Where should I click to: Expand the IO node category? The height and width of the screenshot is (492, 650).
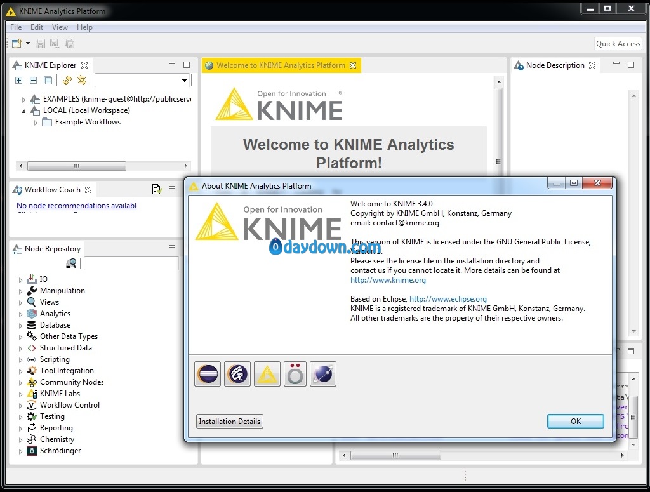tap(20, 280)
